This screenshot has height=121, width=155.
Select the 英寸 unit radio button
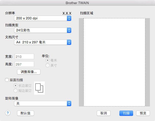tap(48, 65)
